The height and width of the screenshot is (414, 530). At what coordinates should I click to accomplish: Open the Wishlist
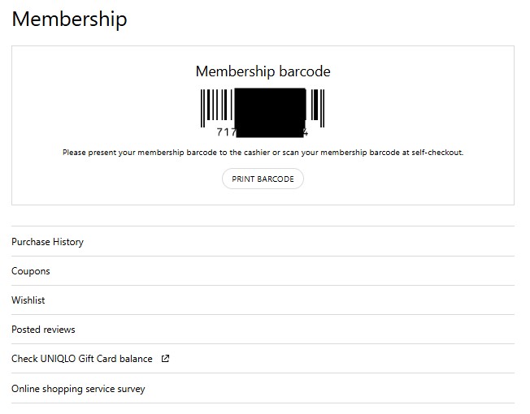tap(28, 300)
